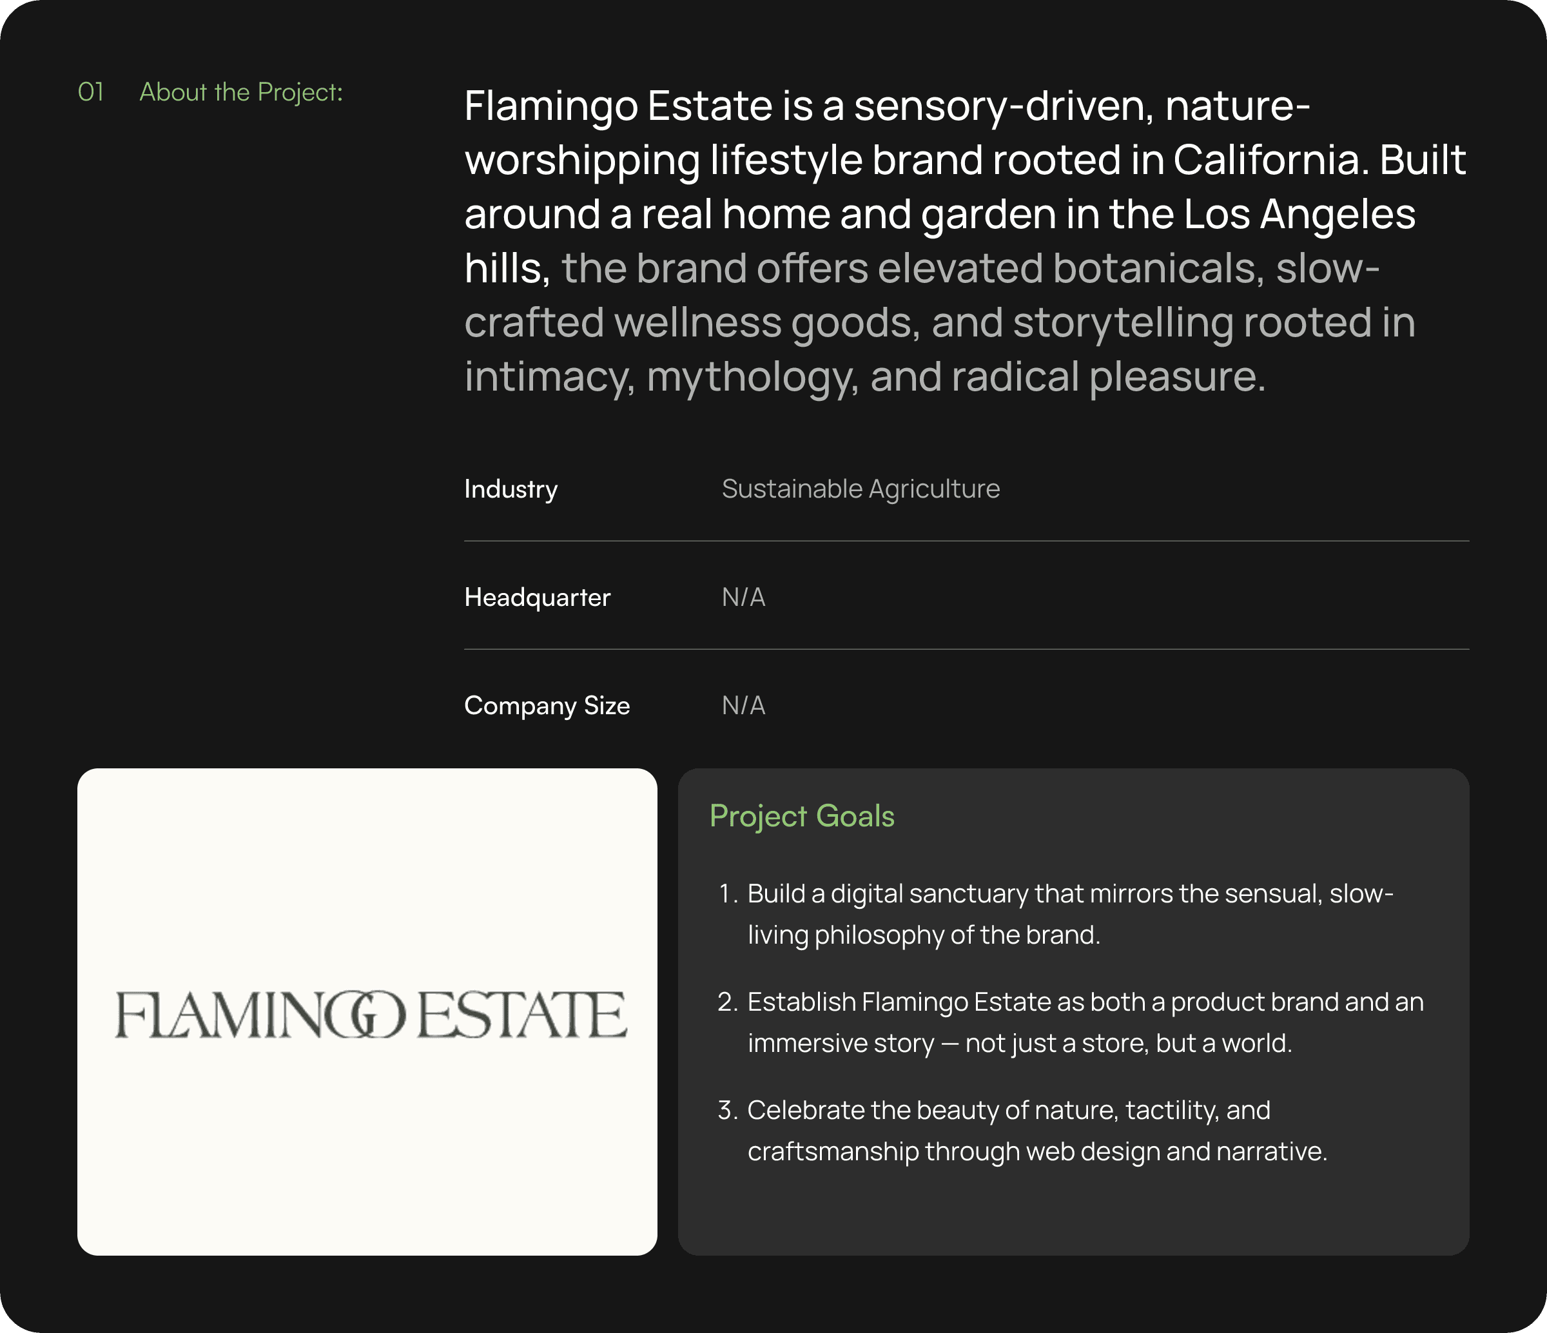
Task: Click the About the Project label
Action: 241,92
